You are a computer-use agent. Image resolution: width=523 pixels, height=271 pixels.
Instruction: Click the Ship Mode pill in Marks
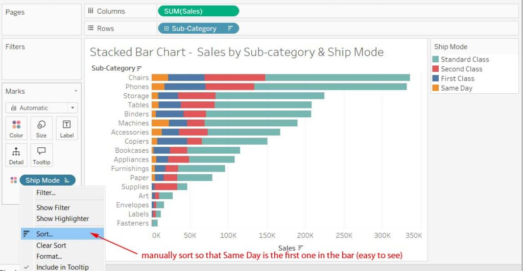coord(43,180)
